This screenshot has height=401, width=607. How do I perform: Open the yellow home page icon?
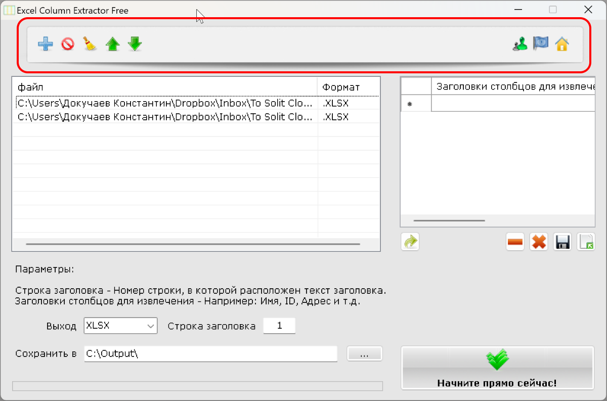pyautogui.click(x=562, y=44)
